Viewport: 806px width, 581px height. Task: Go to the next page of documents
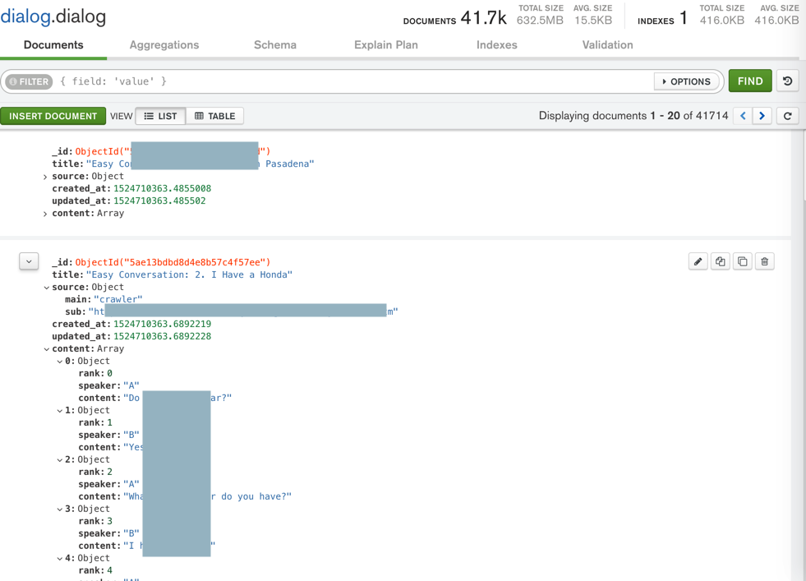tap(762, 116)
